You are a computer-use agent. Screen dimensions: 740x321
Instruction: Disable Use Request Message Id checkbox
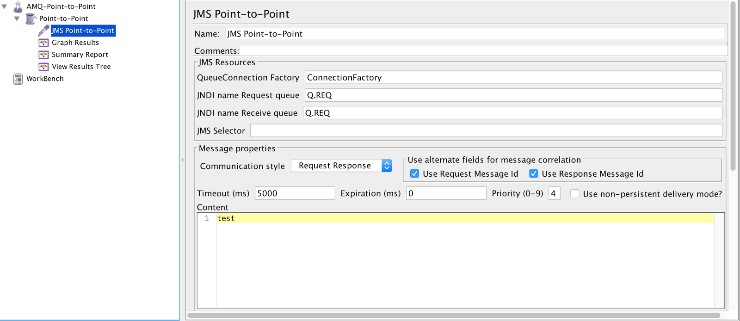click(x=415, y=174)
